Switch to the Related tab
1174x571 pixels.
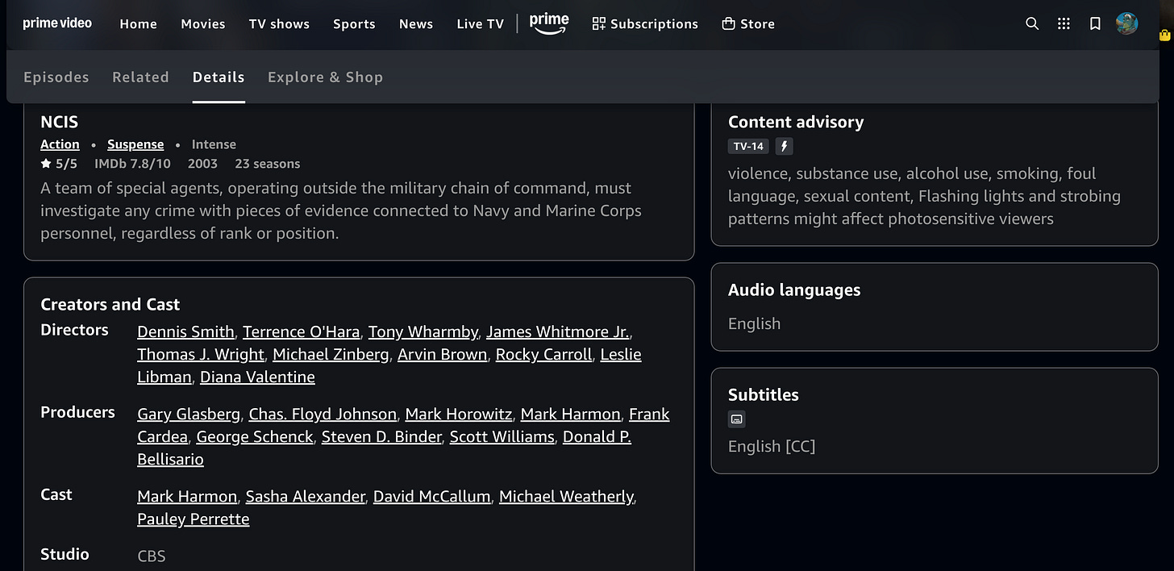tap(140, 77)
